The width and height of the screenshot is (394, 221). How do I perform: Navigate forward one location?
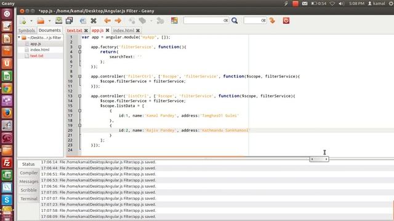[118, 20]
